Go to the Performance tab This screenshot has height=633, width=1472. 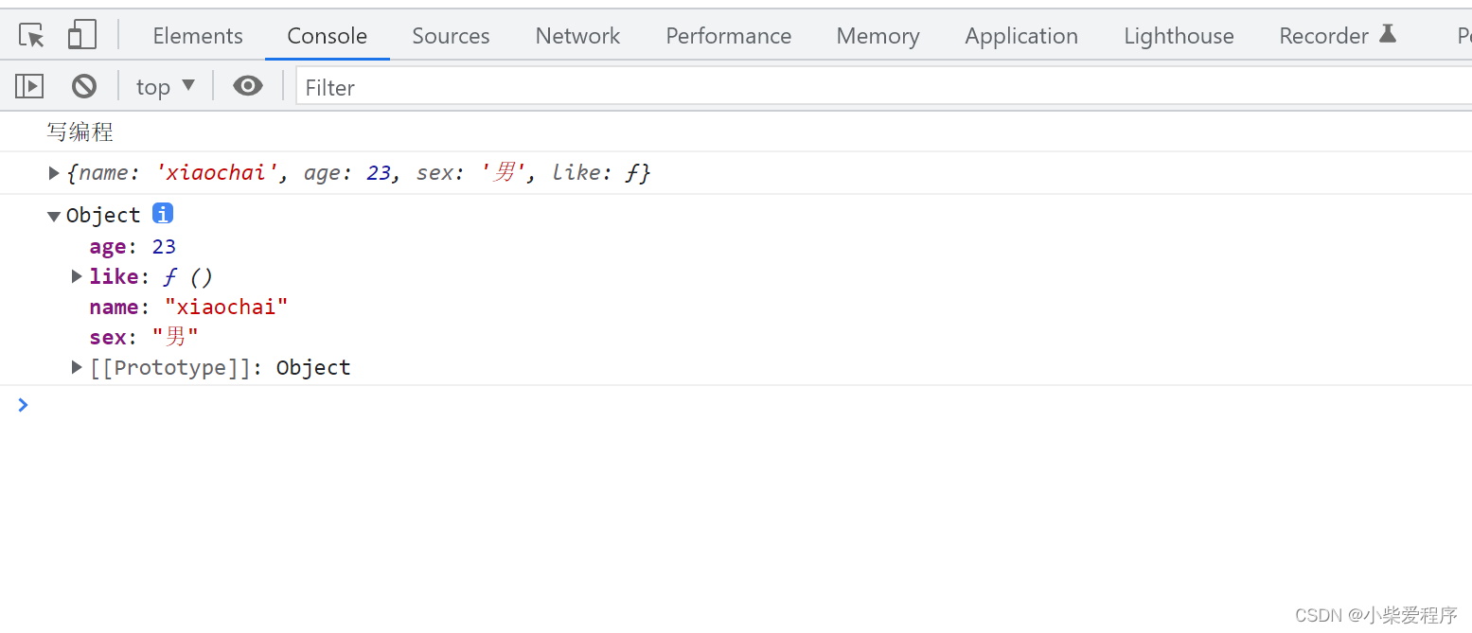(x=729, y=36)
